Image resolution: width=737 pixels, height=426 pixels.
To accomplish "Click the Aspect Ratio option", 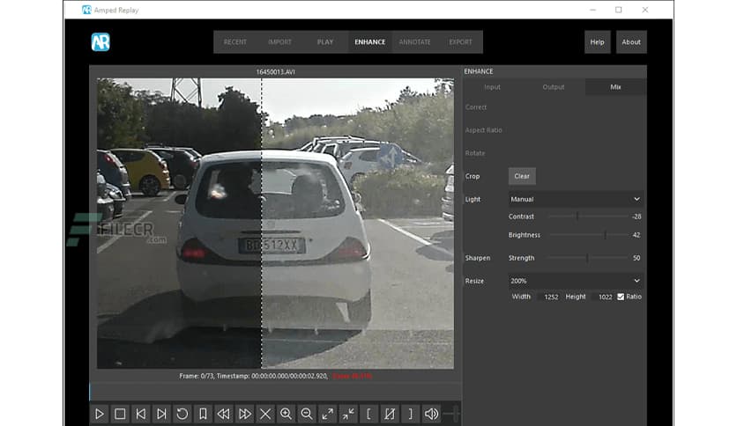I will [x=484, y=130].
